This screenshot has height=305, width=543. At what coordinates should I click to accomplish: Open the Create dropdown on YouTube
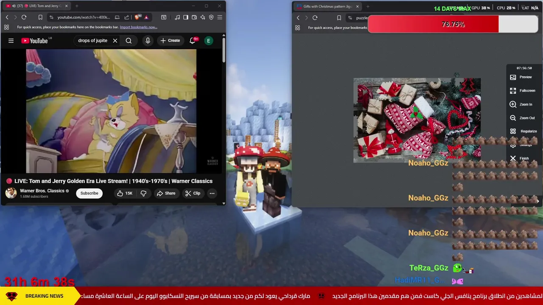click(170, 41)
